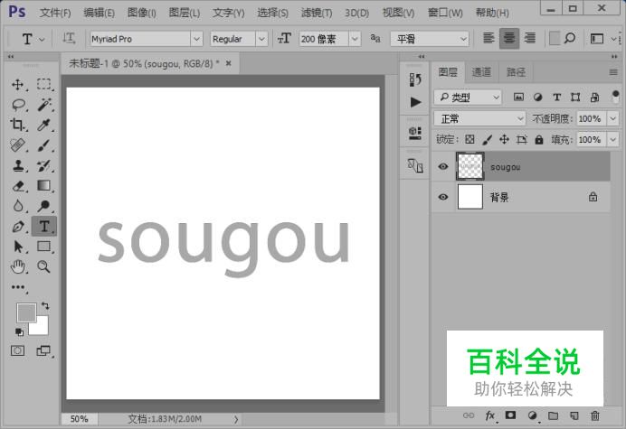This screenshot has height=429, width=626.
Task: Select the Eyedropper tool
Action: [x=44, y=126]
